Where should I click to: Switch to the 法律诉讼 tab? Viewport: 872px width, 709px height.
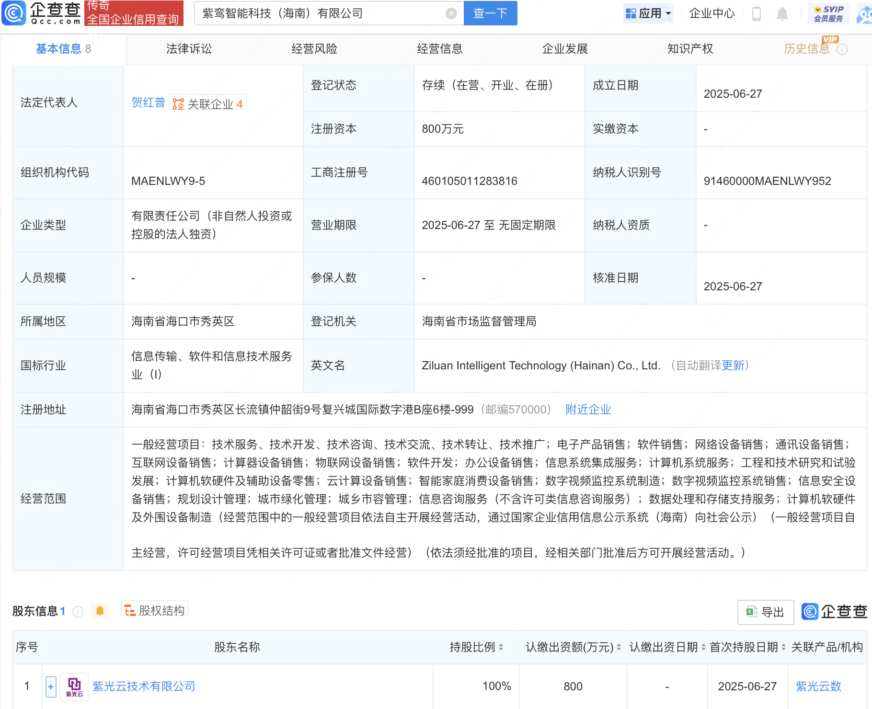(189, 49)
